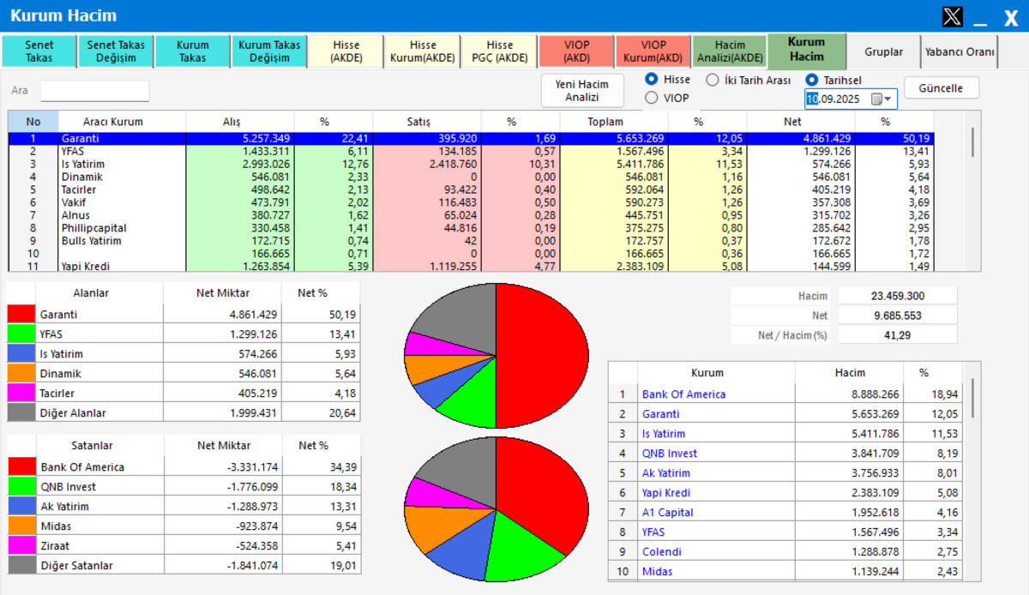The image size is (1029, 595).
Task: Click the magenta Tacirler color swatch
Action: click(x=21, y=394)
